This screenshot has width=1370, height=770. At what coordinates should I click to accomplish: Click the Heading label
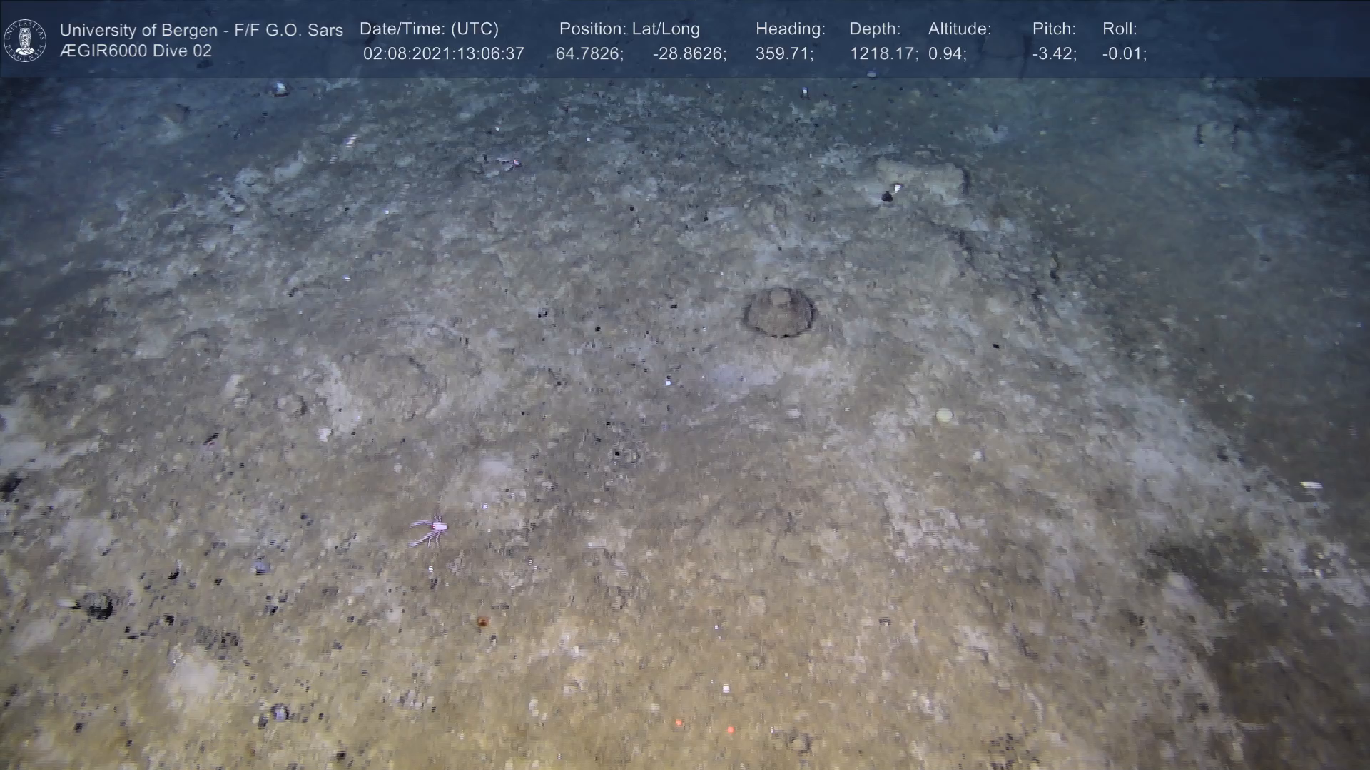pos(790,29)
